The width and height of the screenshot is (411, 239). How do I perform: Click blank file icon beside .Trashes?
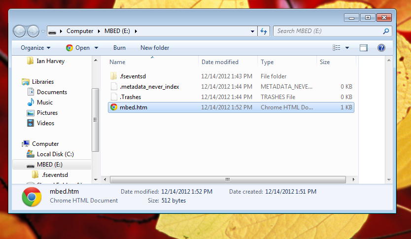114,97
